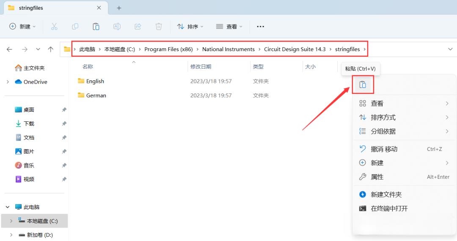Close the stringfiles tab
457x241 pixels.
99,8
